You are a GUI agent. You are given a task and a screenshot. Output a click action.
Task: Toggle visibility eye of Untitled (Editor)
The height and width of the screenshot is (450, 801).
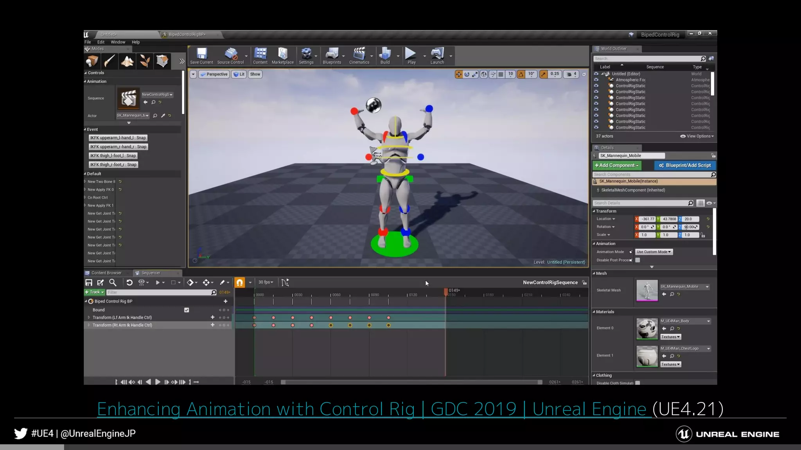click(x=596, y=74)
